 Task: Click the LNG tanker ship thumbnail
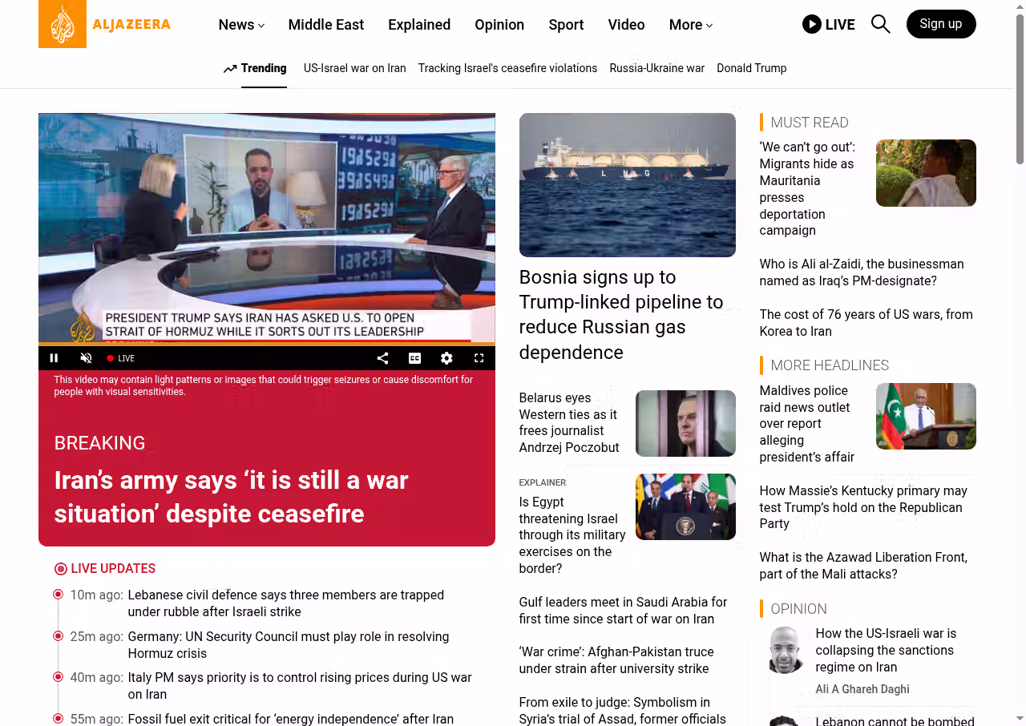[x=627, y=184]
